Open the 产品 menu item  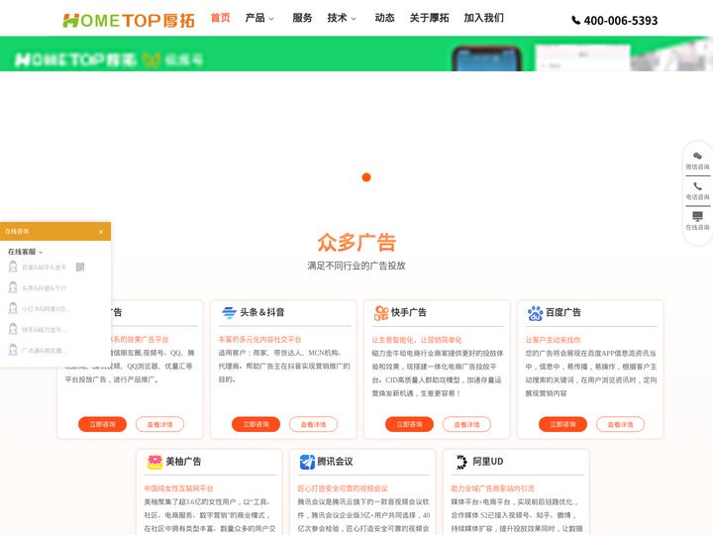coord(255,18)
